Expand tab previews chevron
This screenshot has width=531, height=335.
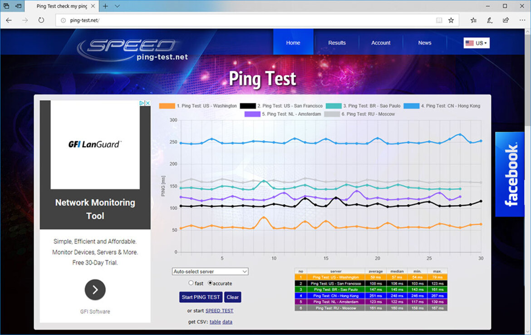coord(117,6)
